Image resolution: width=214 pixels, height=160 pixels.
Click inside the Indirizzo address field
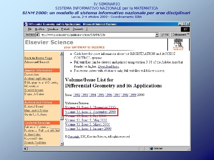click(97, 35)
